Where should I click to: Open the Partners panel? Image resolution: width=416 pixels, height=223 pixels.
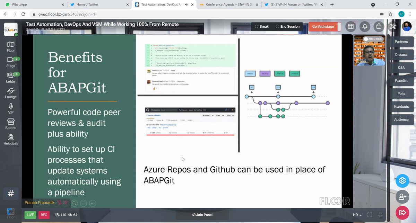tap(401, 42)
